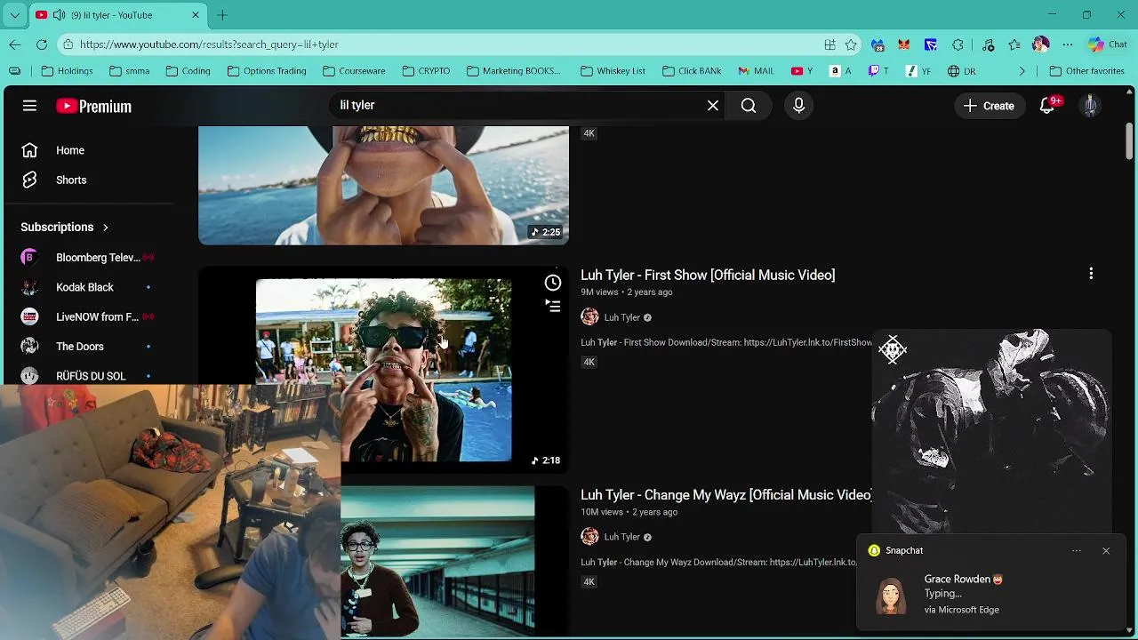
Task: Show more bookmarks chevron
Action: click(1022, 71)
